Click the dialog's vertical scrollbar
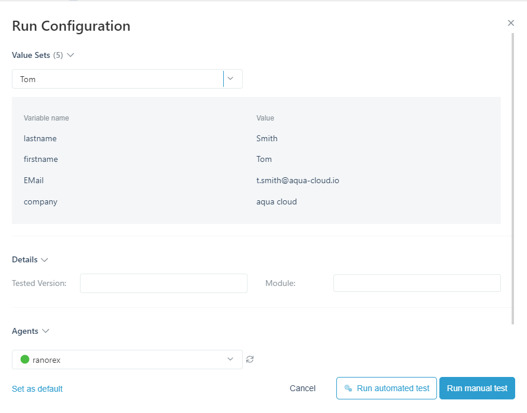Image resolution: width=527 pixels, height=413 pixels. [513, 177]
